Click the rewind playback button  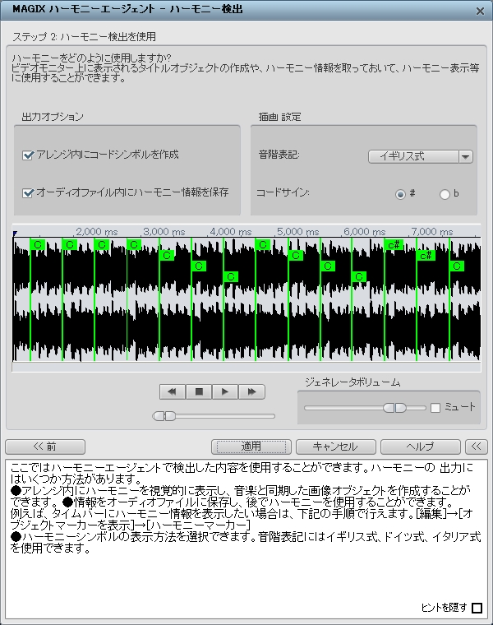(x=173, y=391)
